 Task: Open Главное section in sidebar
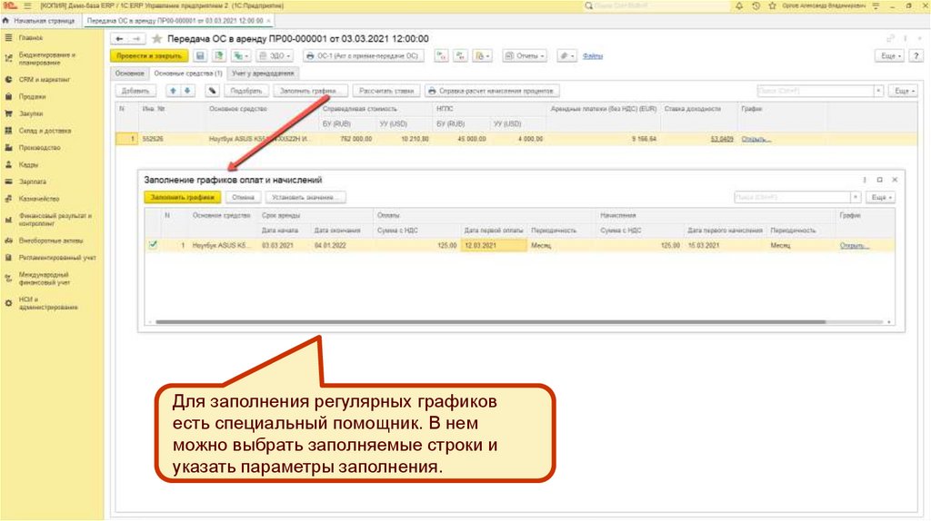click(x=30, y=37)
